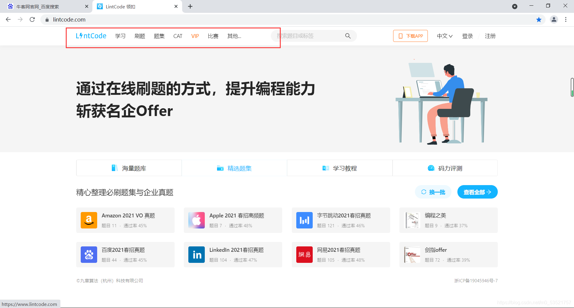Go forward in browser history
The image size is (574, 308).
tap(20, 20)
